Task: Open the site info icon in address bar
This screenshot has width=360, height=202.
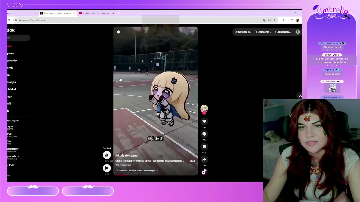Action: 16,20
